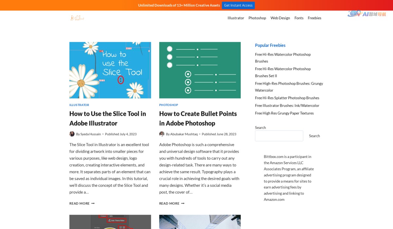This screenshot has height=229, width=393.
Task: Open Free Hi-Res Splatter Photoshop Brushes link
Action: [x=287, y=98]
